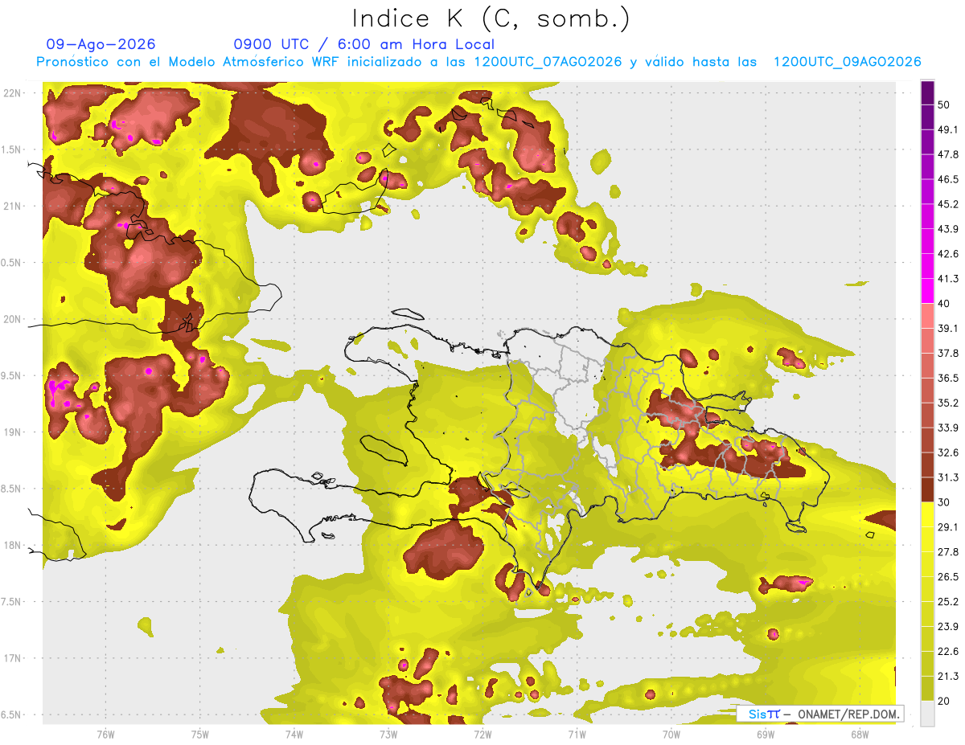Click the "29.1" value on the color scale
Screen dimensions: 965x745
(948, 526)
